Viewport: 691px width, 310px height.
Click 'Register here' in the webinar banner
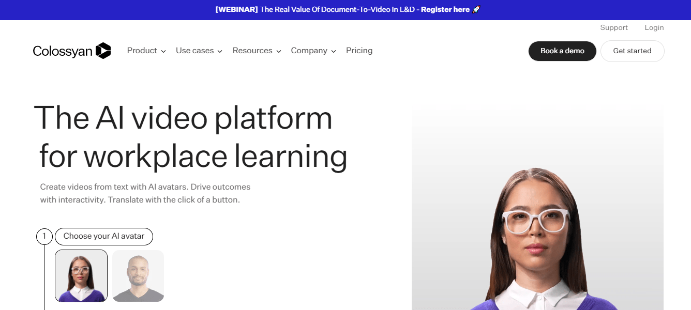[x=445, y=10]
